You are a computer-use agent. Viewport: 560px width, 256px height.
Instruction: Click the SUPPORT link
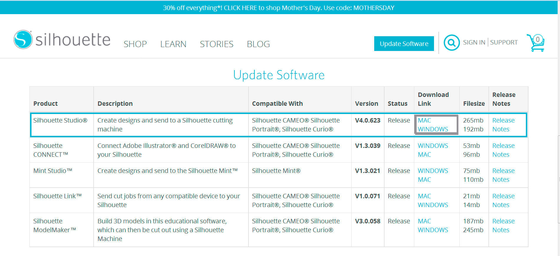point(504,42)
